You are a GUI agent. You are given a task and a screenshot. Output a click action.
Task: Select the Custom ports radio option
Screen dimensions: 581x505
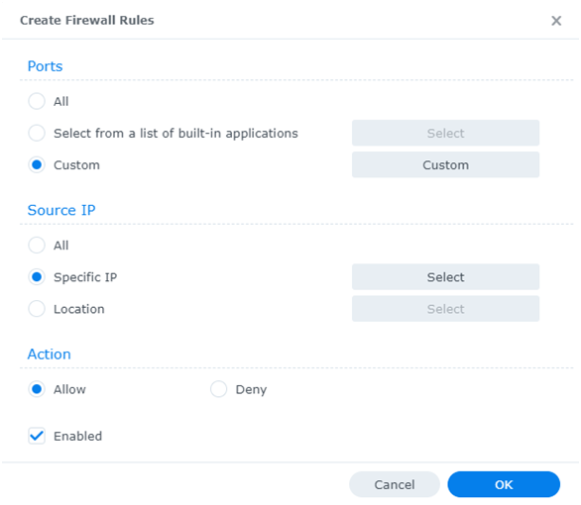(37, 164)
